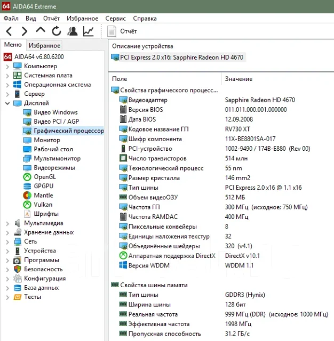The width and height of the screenshot is (334, 341).
Task: Click the Программы camera icon
Action: point(18,260)
